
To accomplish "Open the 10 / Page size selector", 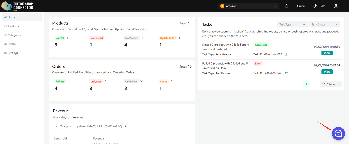I will 330,84.
